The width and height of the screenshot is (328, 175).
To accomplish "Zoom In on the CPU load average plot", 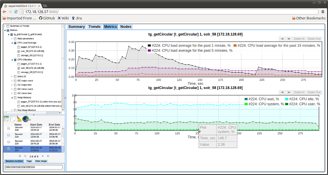I will point(299,39).
